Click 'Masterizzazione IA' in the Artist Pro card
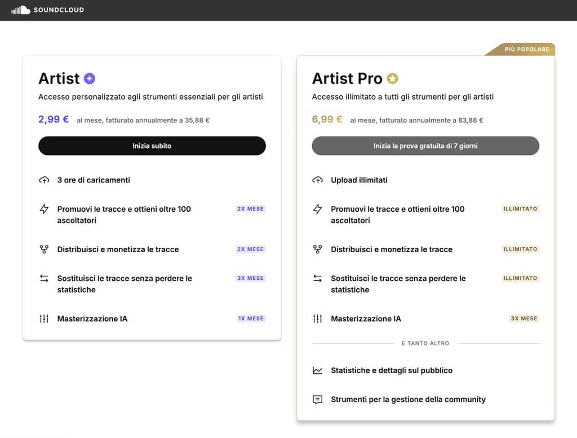 pos(366,319)
